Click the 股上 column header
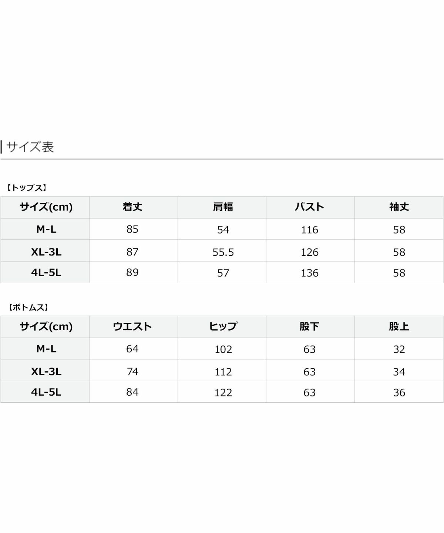The image size is (444, 533). 399,326
